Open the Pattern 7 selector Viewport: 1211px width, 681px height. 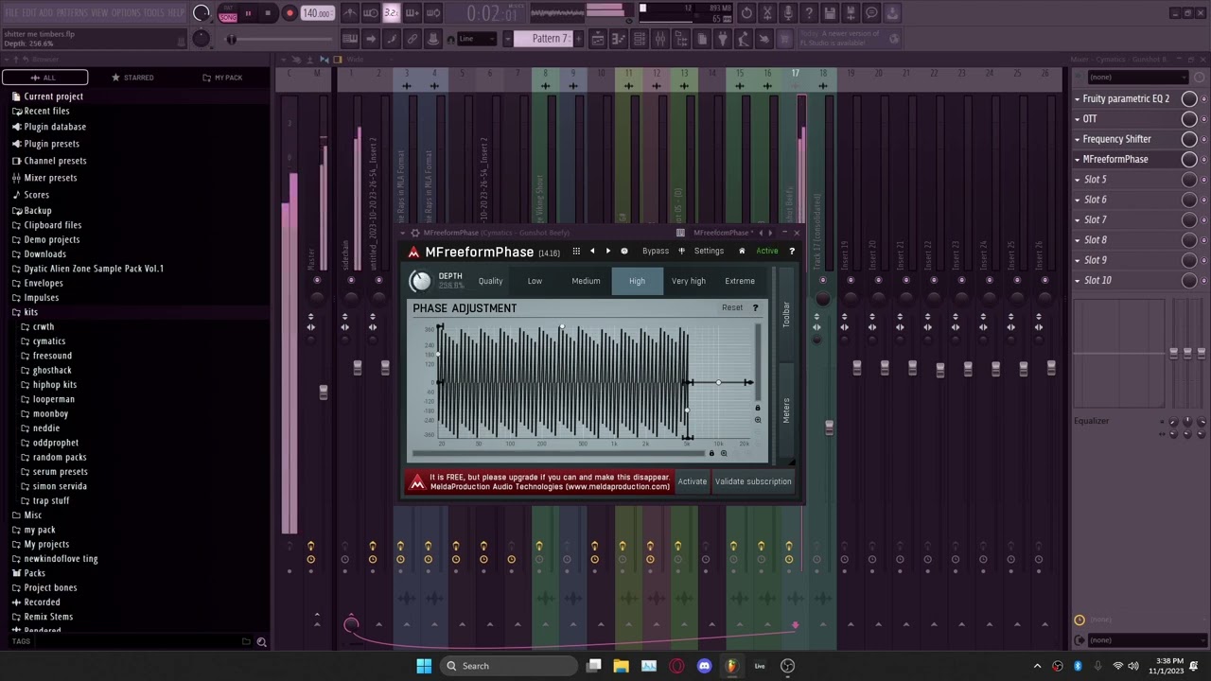[x=543, y=39]
